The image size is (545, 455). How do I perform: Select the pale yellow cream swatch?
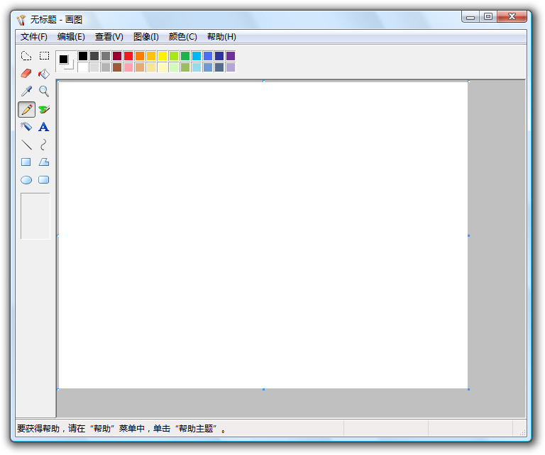tap(163, 67)
